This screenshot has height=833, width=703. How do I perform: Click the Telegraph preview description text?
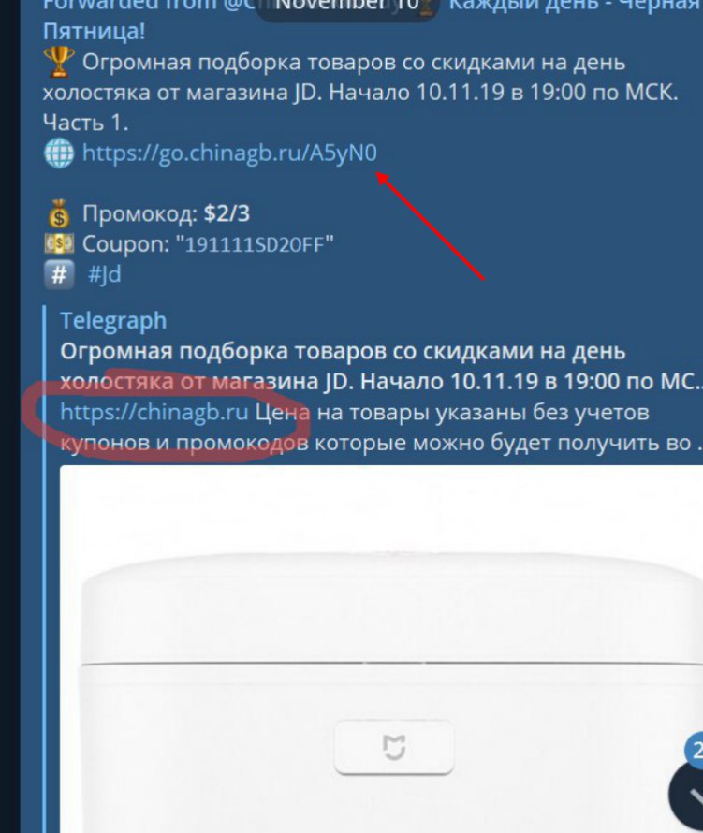[381, 428]
